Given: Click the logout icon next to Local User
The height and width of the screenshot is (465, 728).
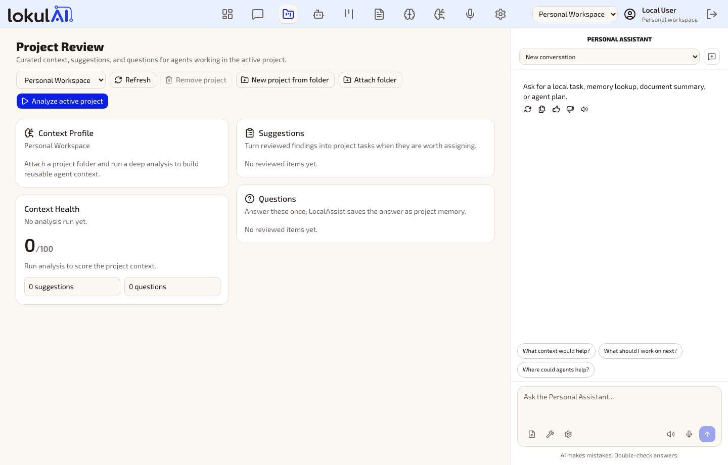Looking at the screenshot, I should [712, 14].
